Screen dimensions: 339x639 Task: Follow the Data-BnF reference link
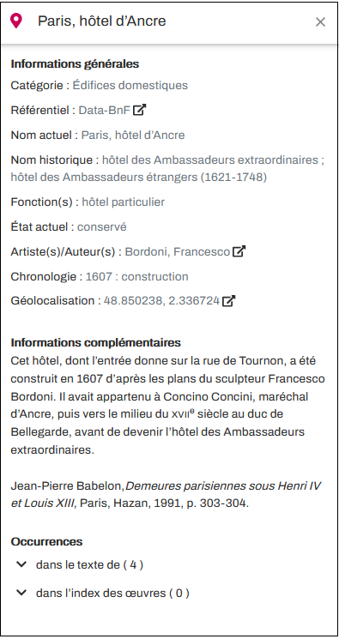pyautogui.click(x=105, y=110)
